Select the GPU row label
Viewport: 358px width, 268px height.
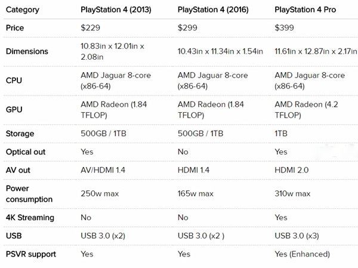[15, 110]
